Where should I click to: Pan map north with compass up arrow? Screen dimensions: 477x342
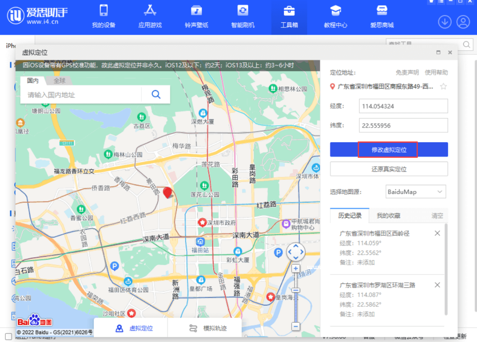point(295,245)
